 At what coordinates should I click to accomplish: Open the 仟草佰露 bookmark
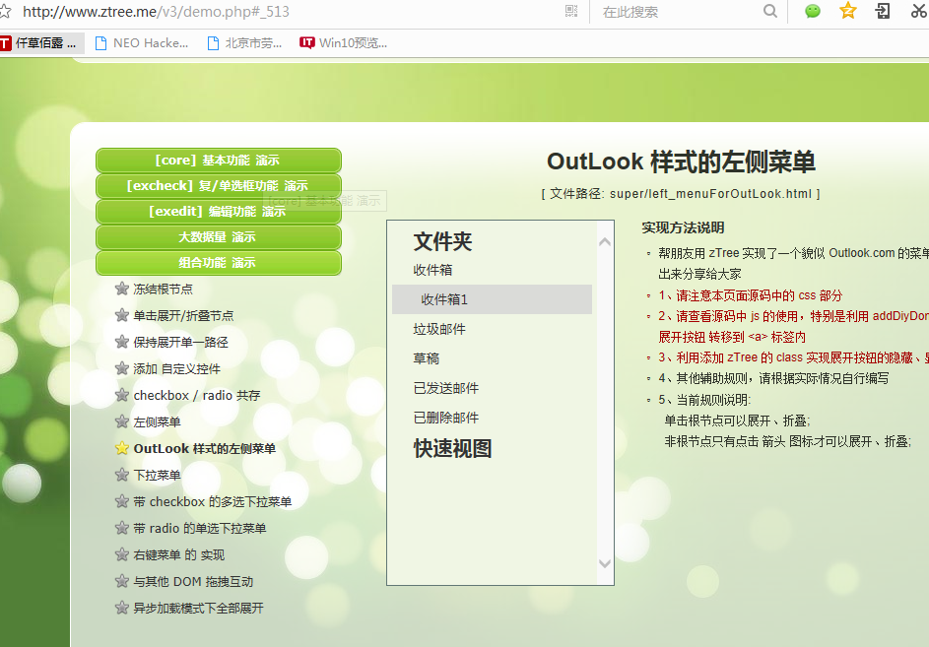coord(39,42)
